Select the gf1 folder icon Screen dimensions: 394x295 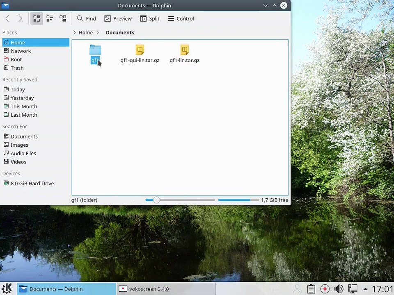(x=95, y=50)
